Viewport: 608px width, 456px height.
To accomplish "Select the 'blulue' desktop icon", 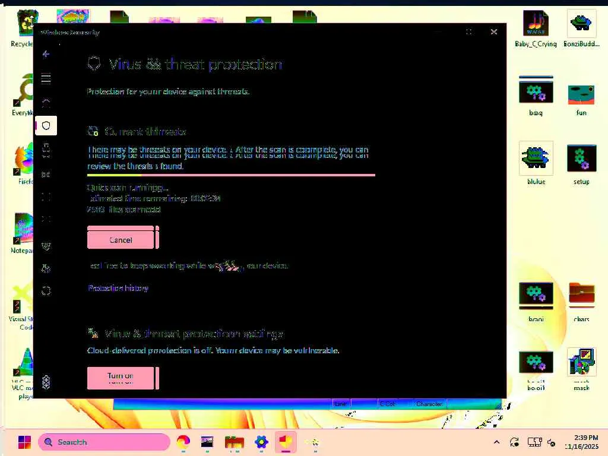I will coord(536,164).
